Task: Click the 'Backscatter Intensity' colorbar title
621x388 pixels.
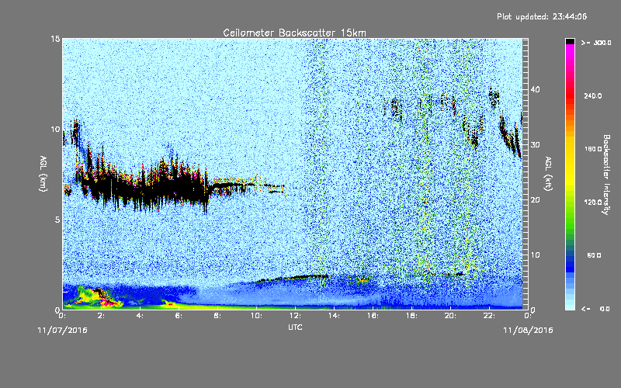Action: (606, 175)
